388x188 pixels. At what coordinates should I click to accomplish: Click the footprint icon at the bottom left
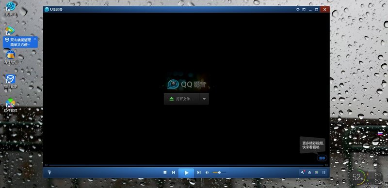pos(49,172)
